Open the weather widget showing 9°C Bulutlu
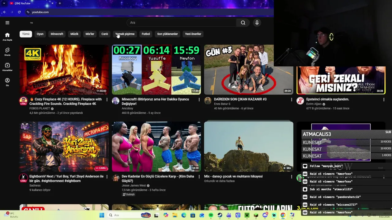This screenshot has width=392, height=220. pos(12,215)
